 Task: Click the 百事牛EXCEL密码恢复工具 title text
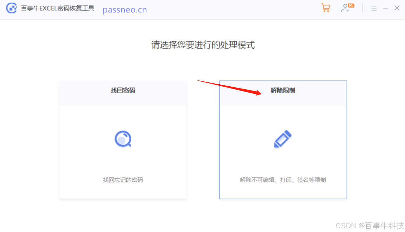[x=58, y=8]
